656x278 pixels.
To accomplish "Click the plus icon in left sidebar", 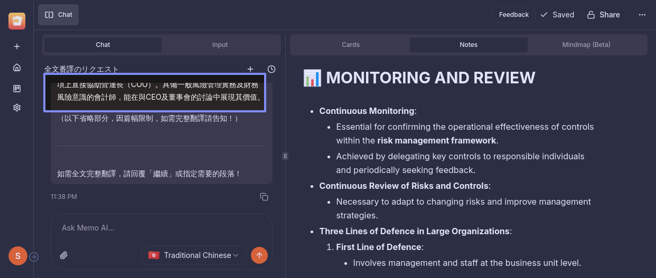I will (x=17, y=46).
